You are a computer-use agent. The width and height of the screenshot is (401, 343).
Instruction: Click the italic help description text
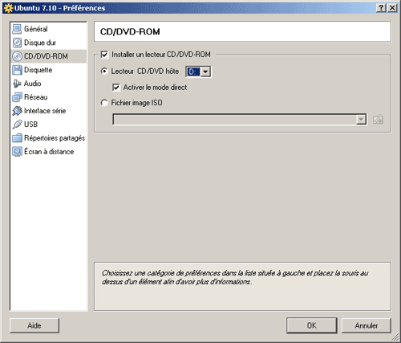click(x=235, y=277)
